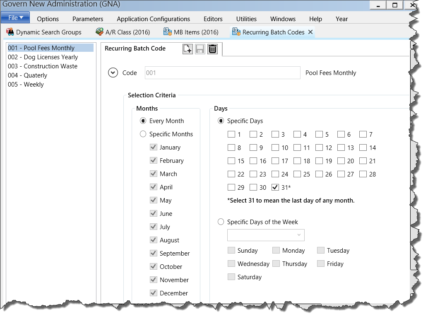Click the MB Items (2016) tab icon
The width and height of the screenshot is (428, 319).
point(167,32)
